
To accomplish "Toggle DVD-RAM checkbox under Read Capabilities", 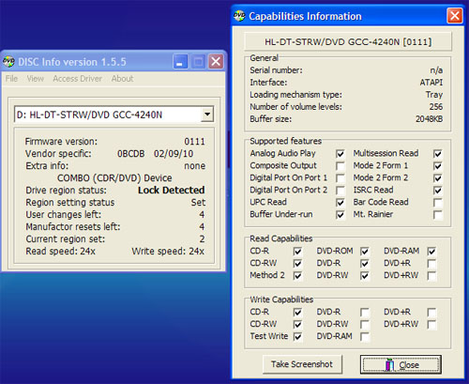I will (431, 252).
